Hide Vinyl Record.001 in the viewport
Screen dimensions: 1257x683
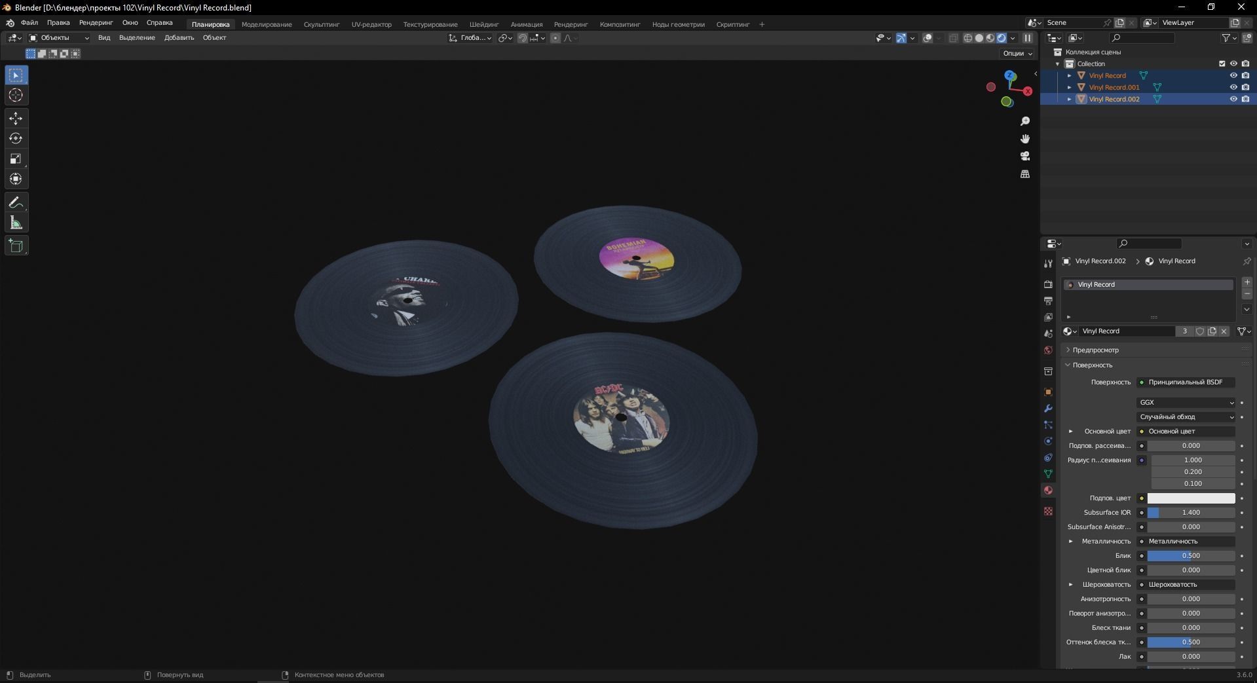pos(1234,87)
